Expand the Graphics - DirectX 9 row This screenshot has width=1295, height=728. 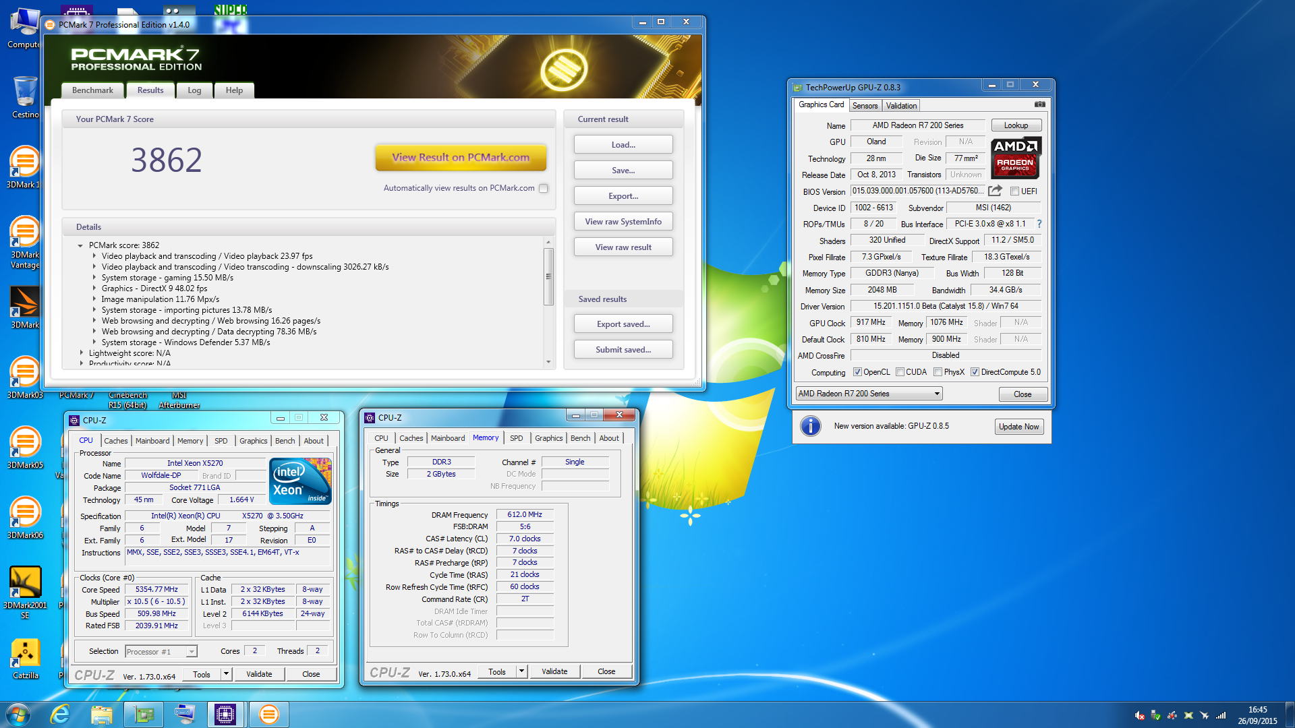[x=94, y=289]
